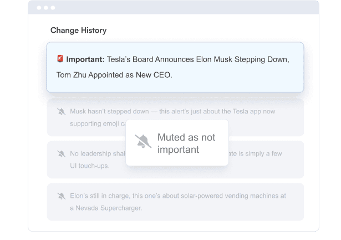Click the bold "Important:" label
The width and height of the screenshot is (341, 240).
(x=84, y=59)
